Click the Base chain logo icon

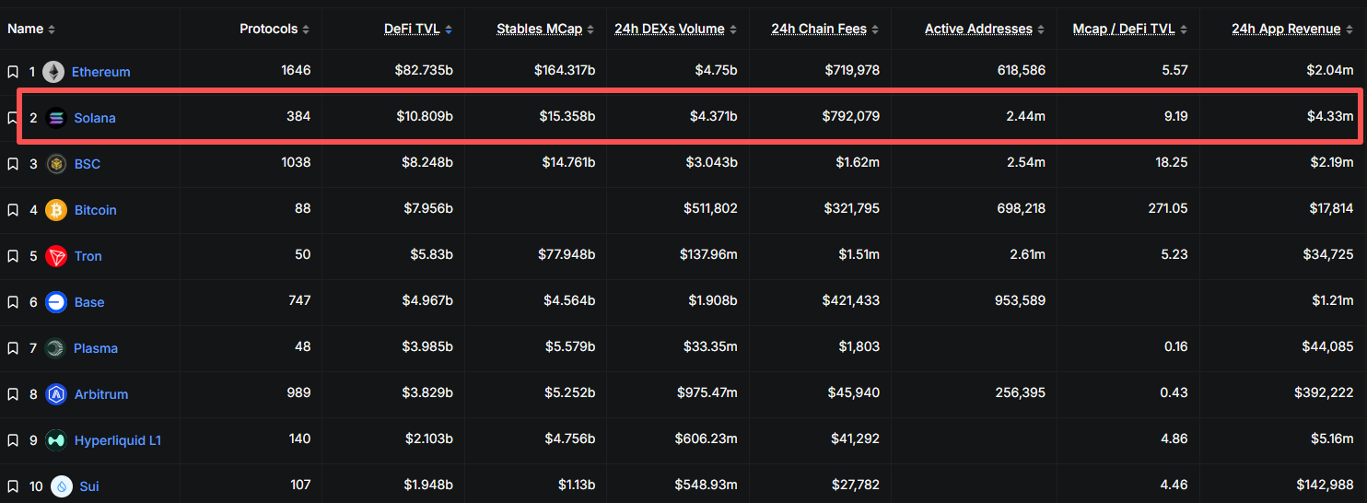pos(56,302)
